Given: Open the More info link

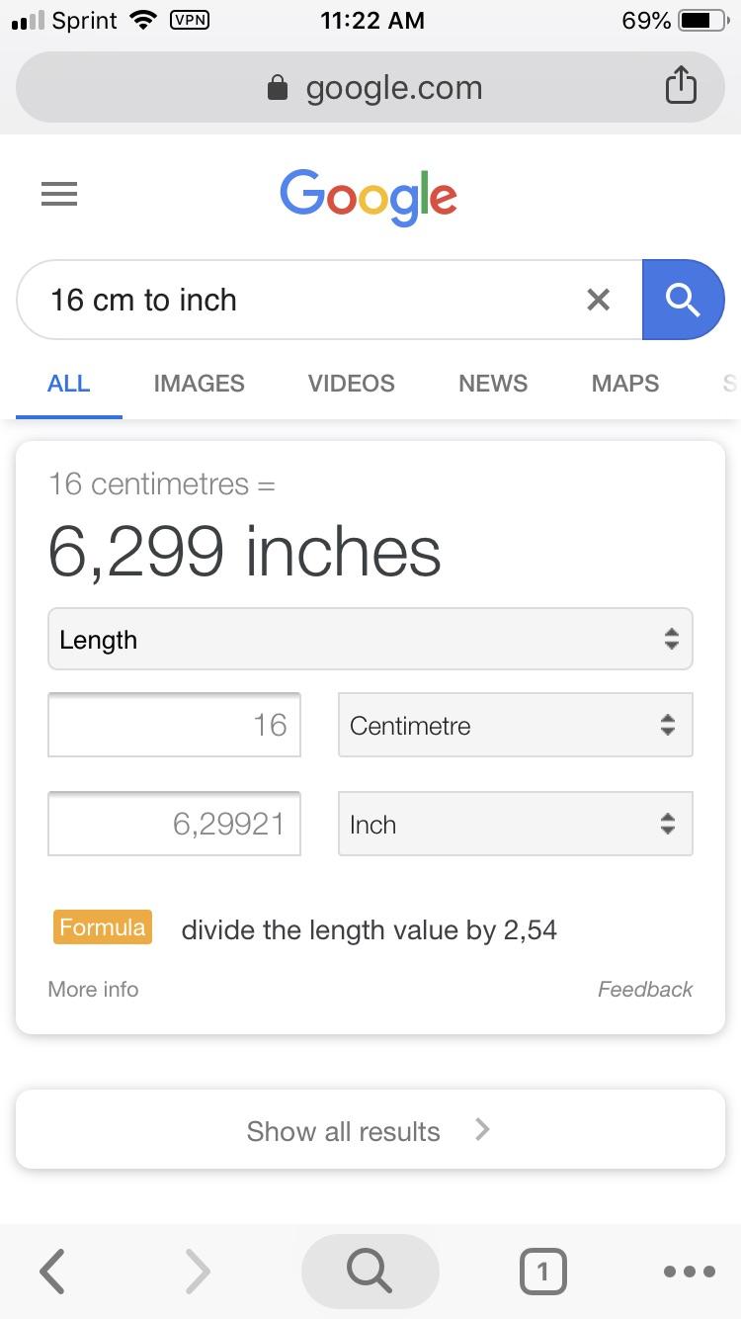Looking at the screenshot, I should pos(93,989).
